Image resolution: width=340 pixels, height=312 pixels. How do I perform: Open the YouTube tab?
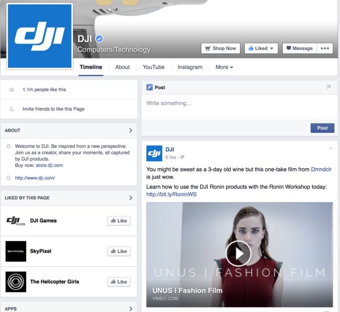pyautogui.click(x=154, y=67)
